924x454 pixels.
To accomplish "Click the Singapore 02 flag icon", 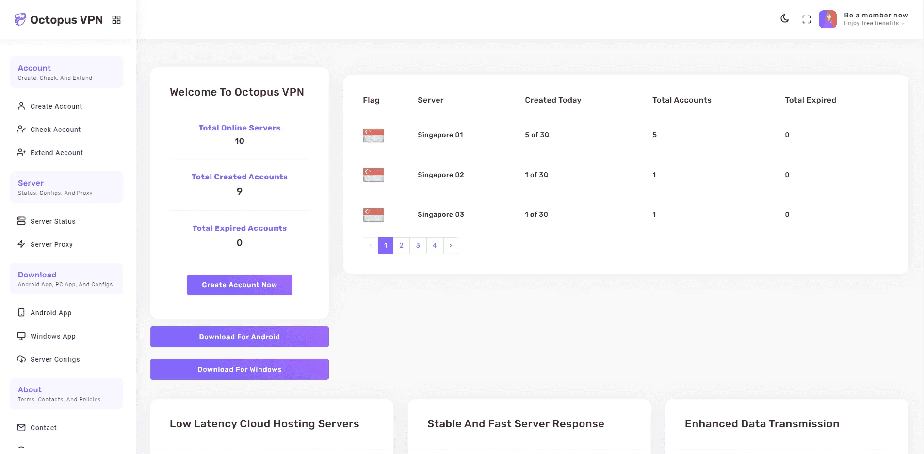I will [x=373, y=175].
